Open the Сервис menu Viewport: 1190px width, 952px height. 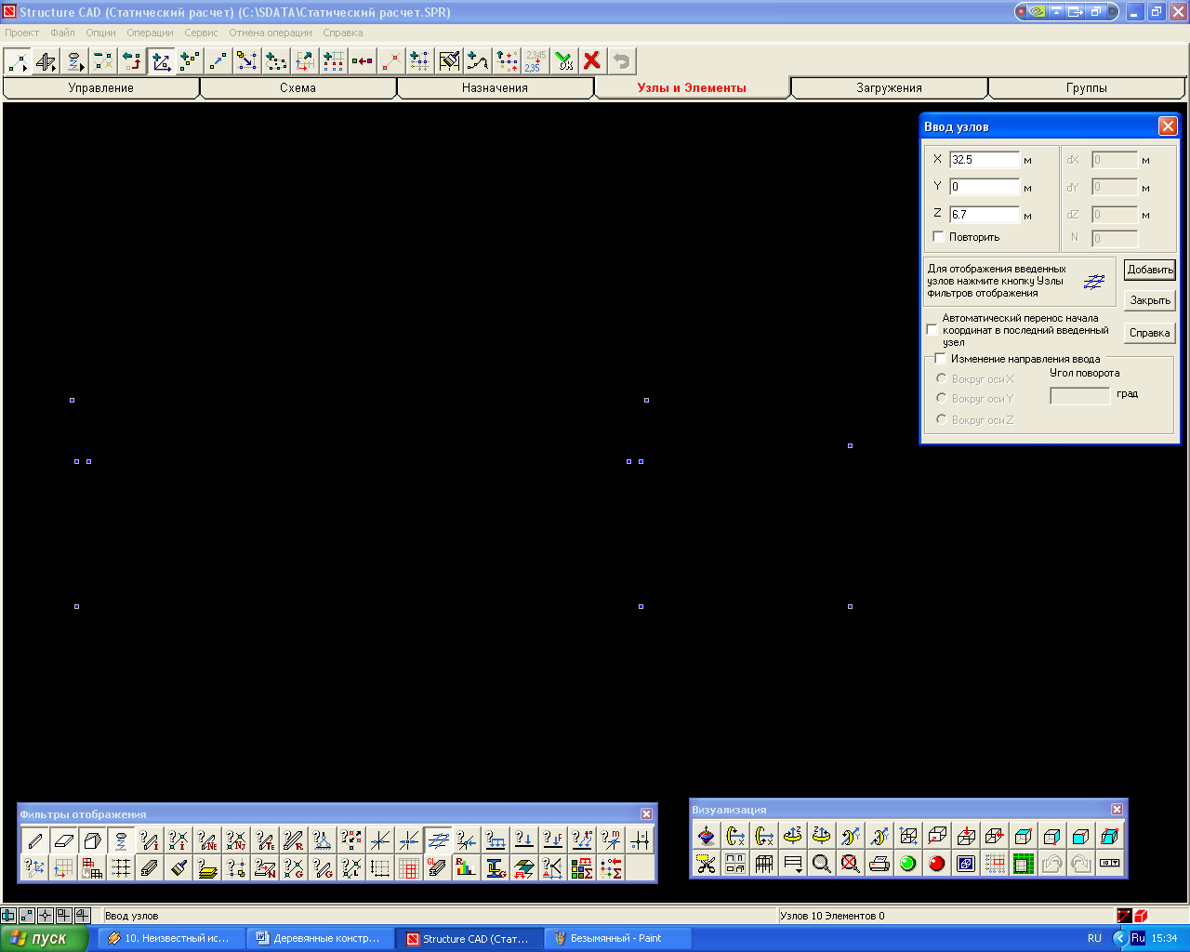201,33
